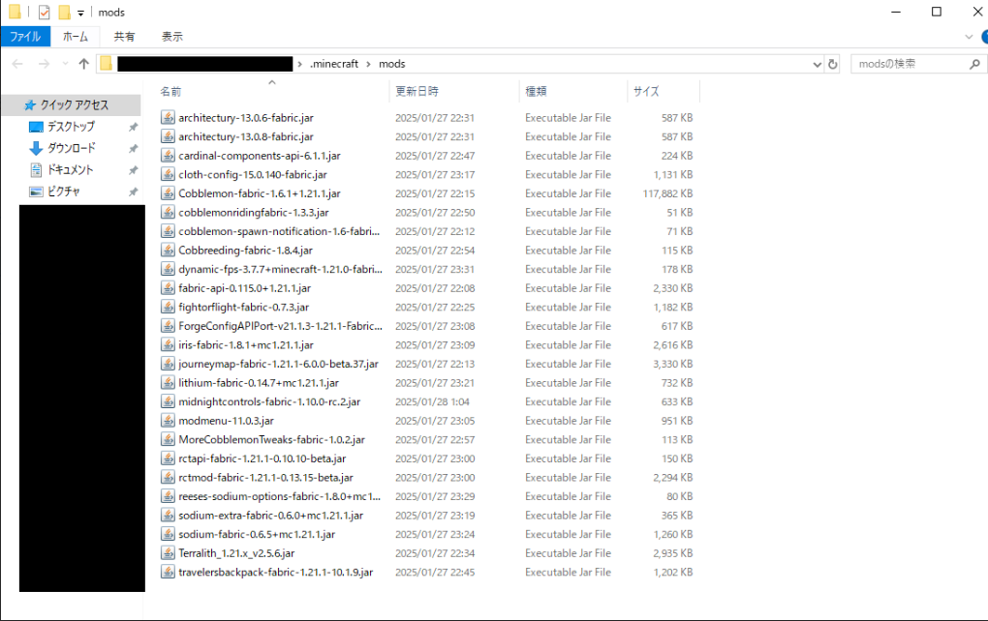Click the New Folder quick access toolbar icon

pyautogui.click(x=64, y=12)
